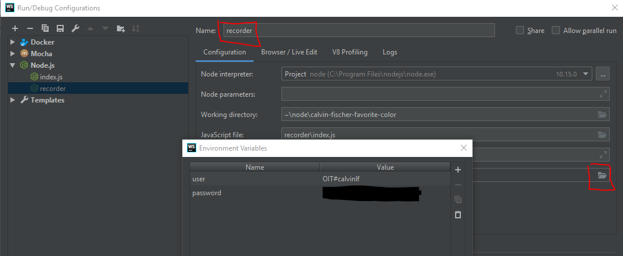
Task: Expand the Docker tree node
Action: 13,42
